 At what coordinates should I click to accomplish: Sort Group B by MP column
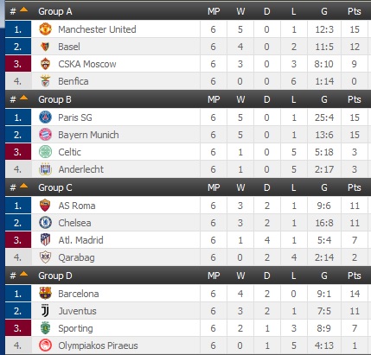214,99
